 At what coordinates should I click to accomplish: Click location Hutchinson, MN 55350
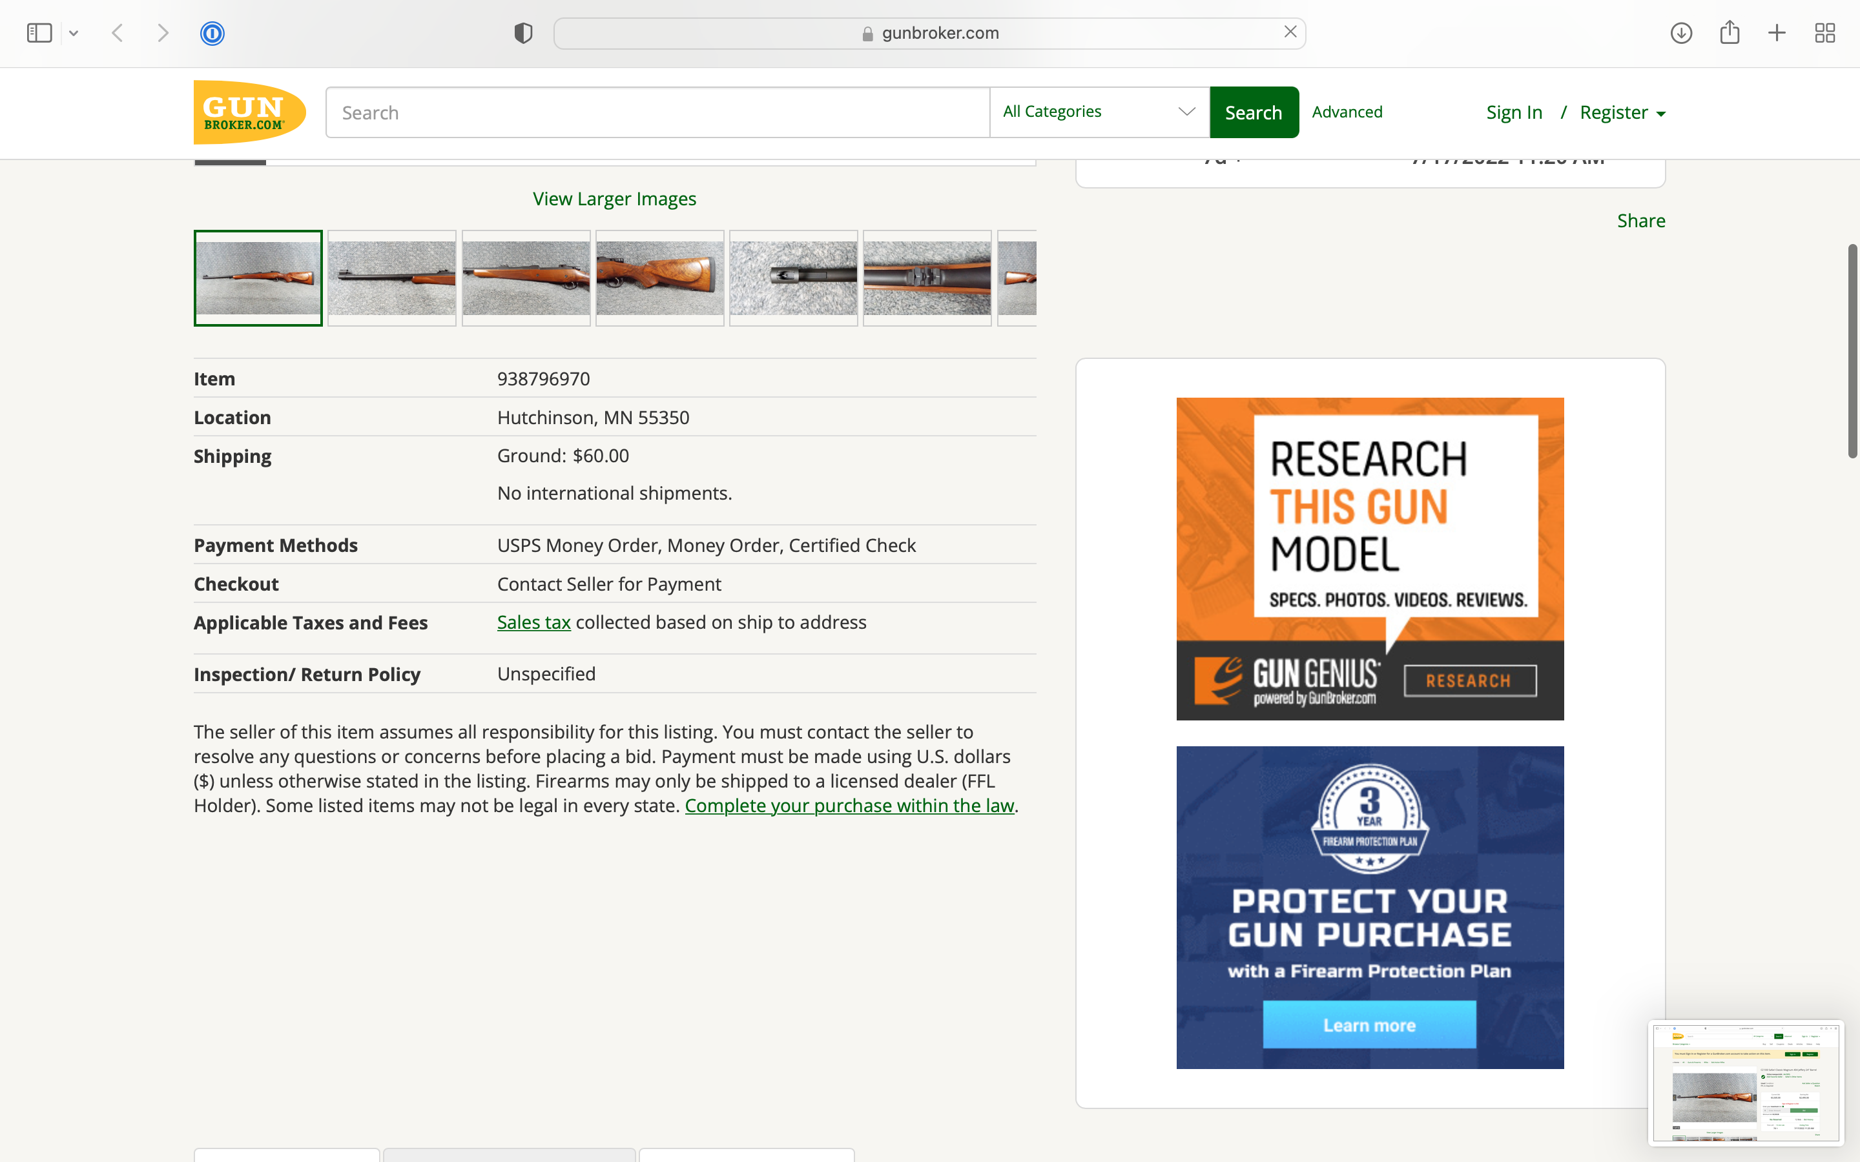click(x=594, y=417)
